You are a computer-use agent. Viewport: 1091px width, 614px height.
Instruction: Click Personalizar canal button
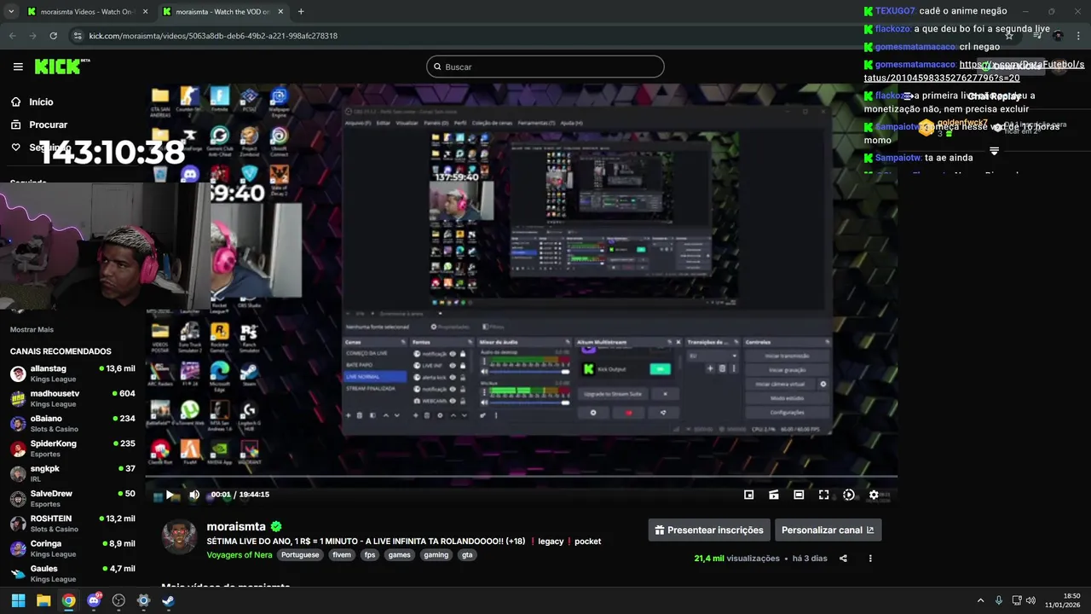(x=828, y=530)
